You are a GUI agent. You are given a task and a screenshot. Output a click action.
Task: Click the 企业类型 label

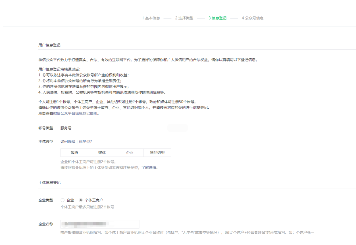point(46,200)
